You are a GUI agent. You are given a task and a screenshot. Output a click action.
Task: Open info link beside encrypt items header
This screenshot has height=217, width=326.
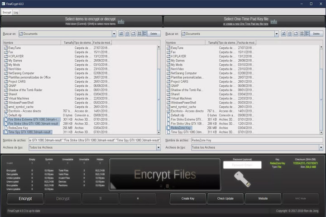(x=121, y=22)
